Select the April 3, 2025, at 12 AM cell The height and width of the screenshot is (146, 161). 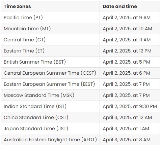(x=130, y=117)
